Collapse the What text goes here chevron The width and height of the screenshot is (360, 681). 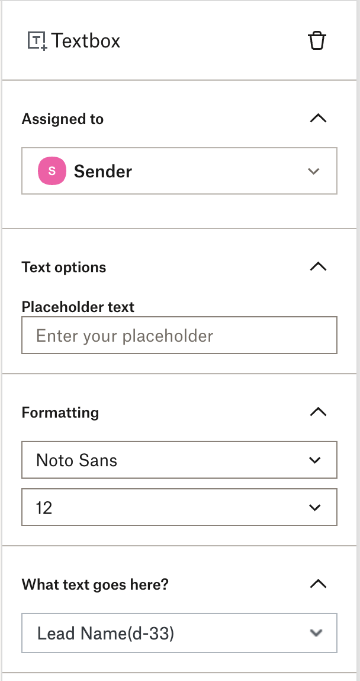point(319,584)
